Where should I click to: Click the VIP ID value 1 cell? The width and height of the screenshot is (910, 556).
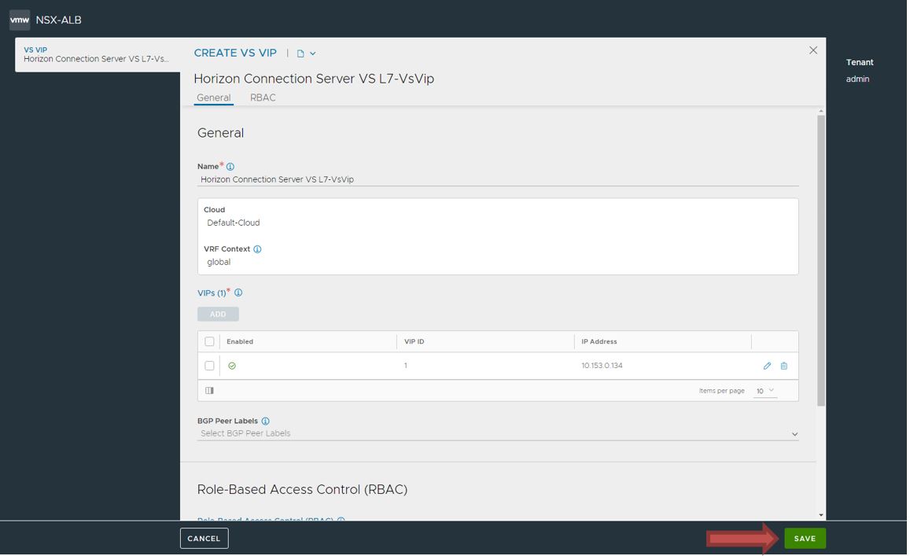tap(406, 366)
